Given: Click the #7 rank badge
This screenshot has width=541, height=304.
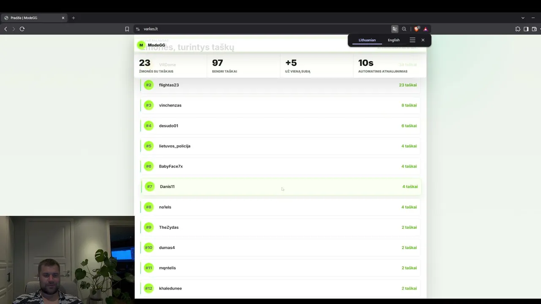Looking at the screenshot, I should pos(150,187).
